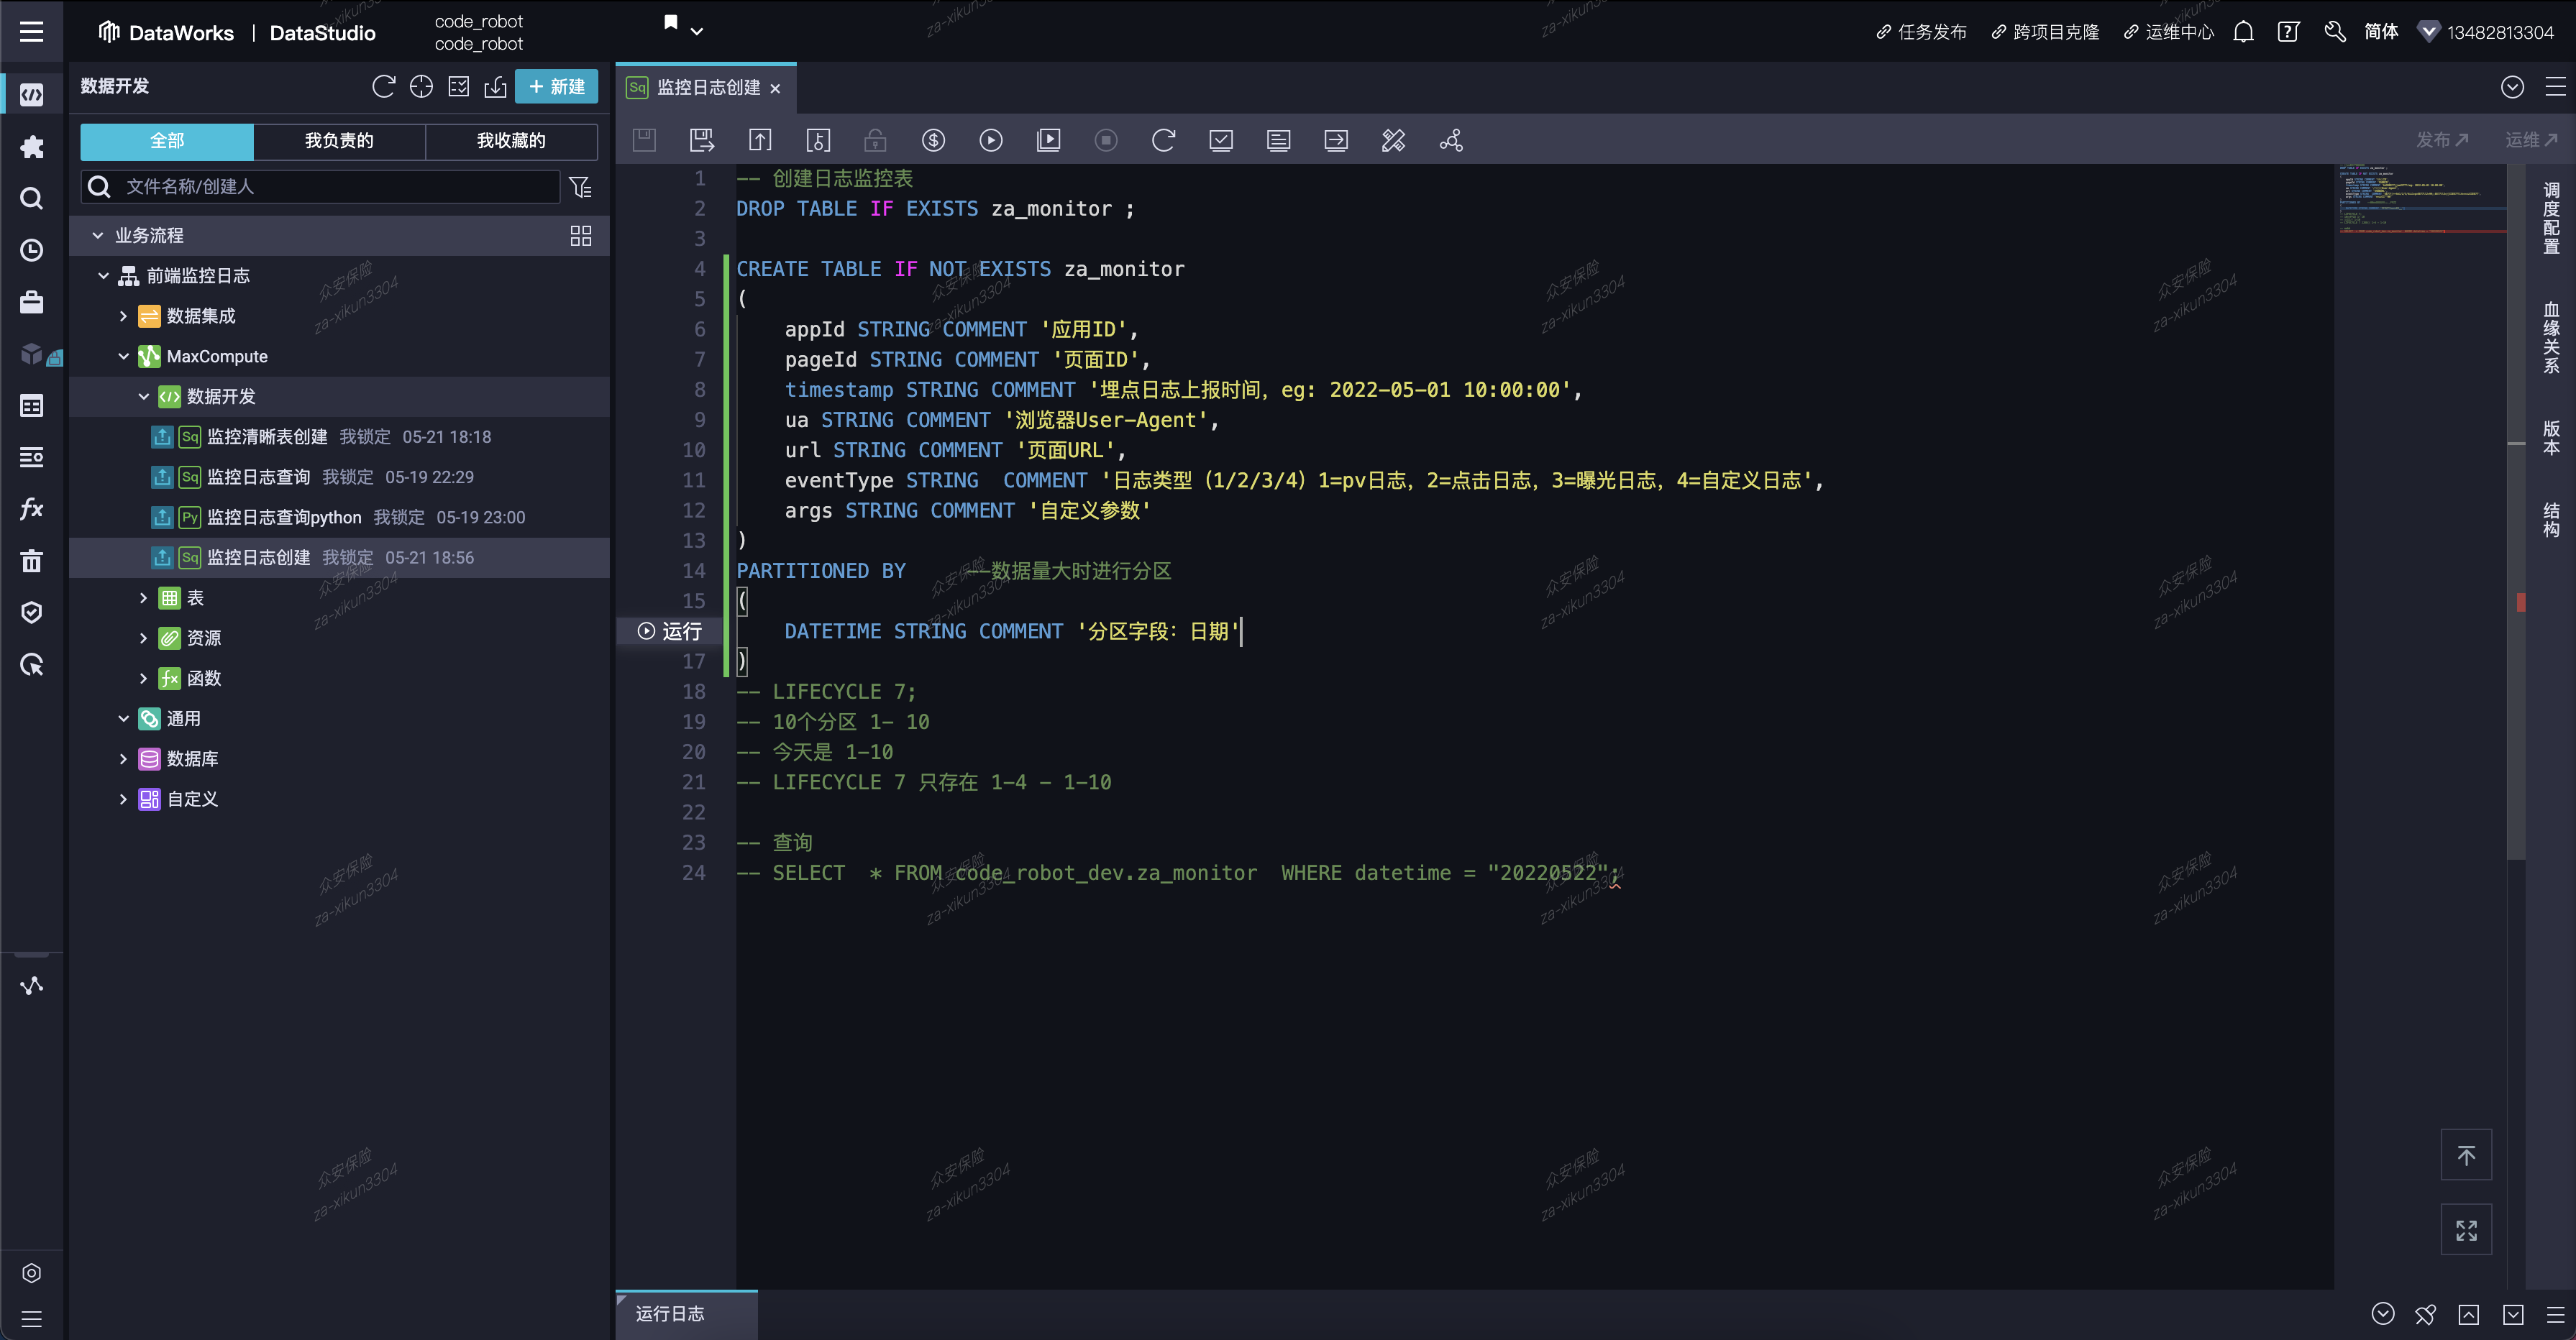The image size is (2576, 1340).
Task: Open the project switcher dropdown arrow
Action: click(x=697, y=32)
